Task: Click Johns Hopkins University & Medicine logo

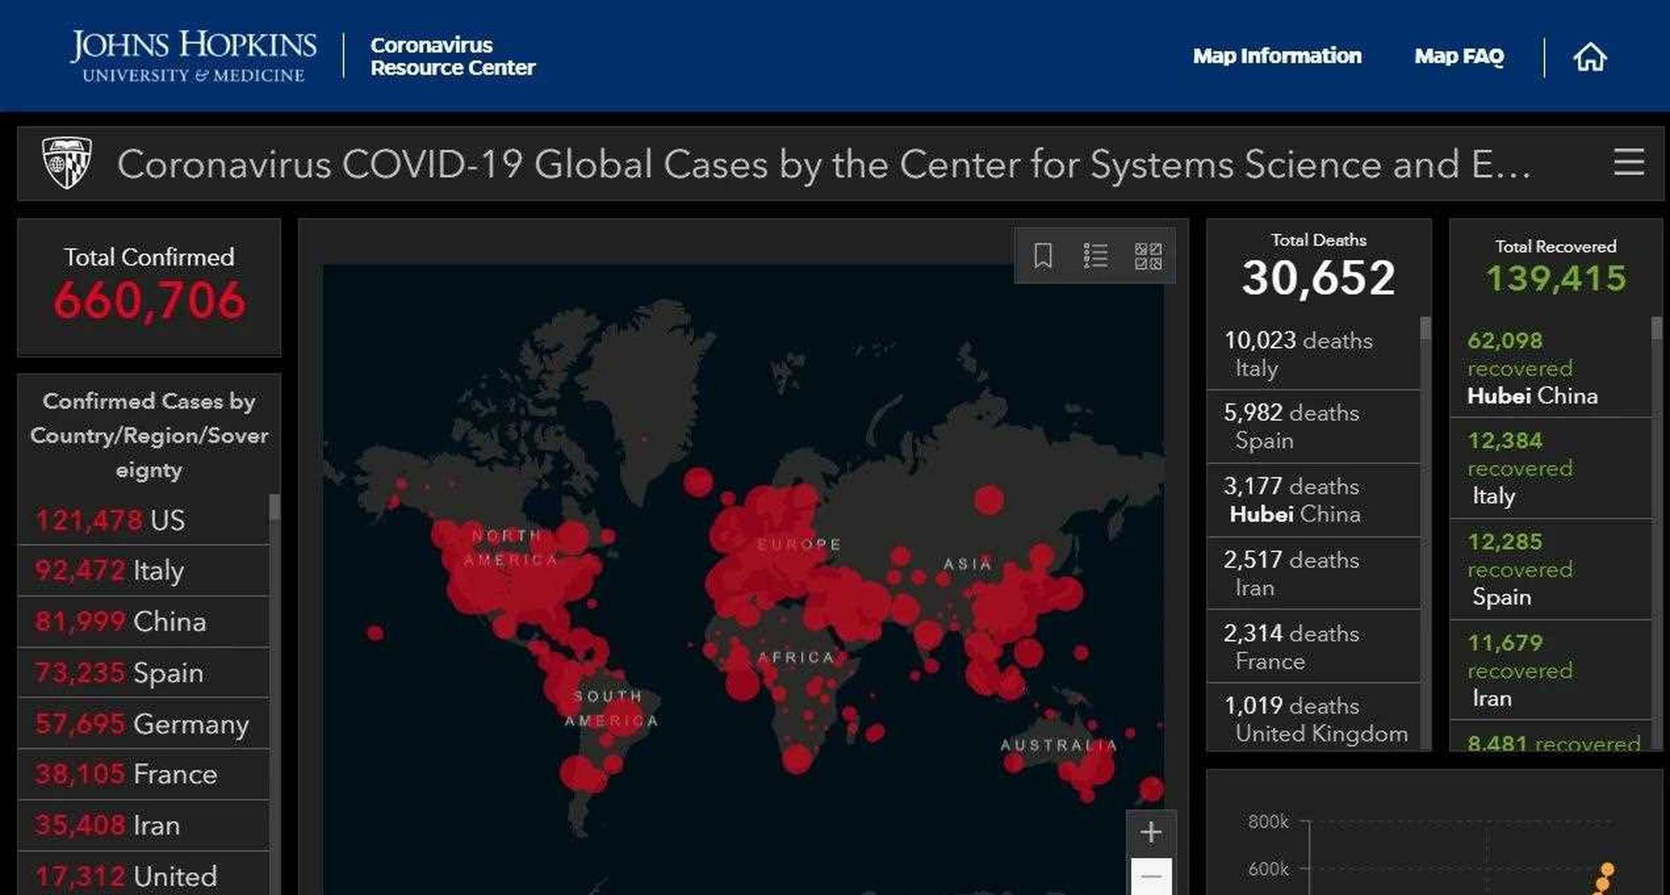Action: point(193,56)
